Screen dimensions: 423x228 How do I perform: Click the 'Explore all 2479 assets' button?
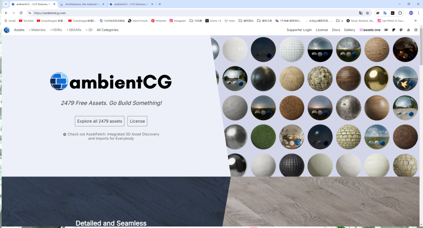click(x=99, y=121)
